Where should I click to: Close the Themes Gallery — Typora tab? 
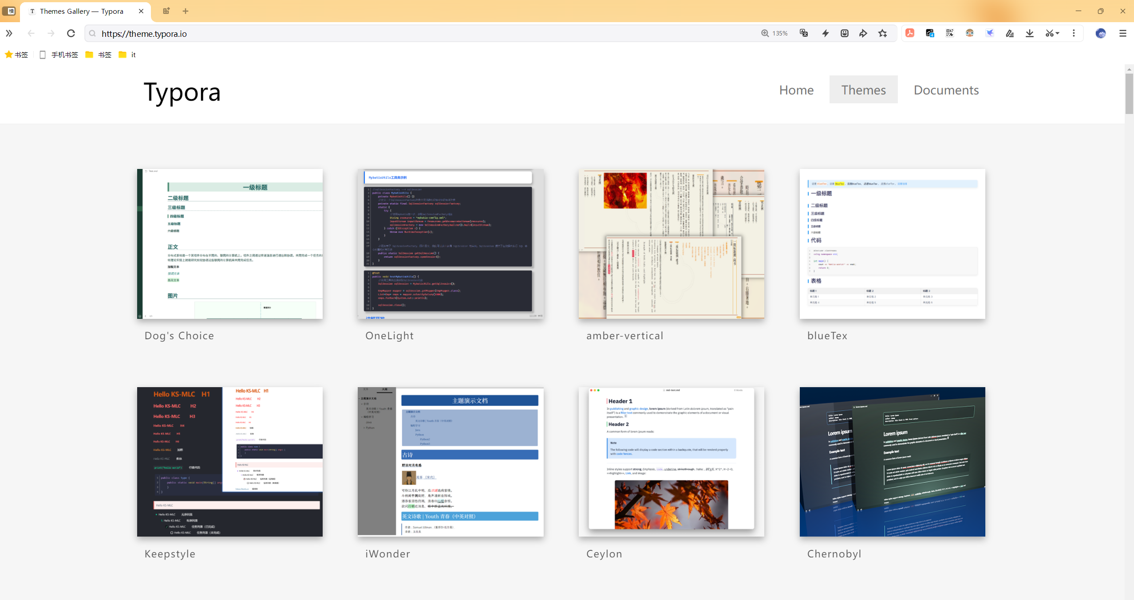pyautogui.click(x=141, y=11)
